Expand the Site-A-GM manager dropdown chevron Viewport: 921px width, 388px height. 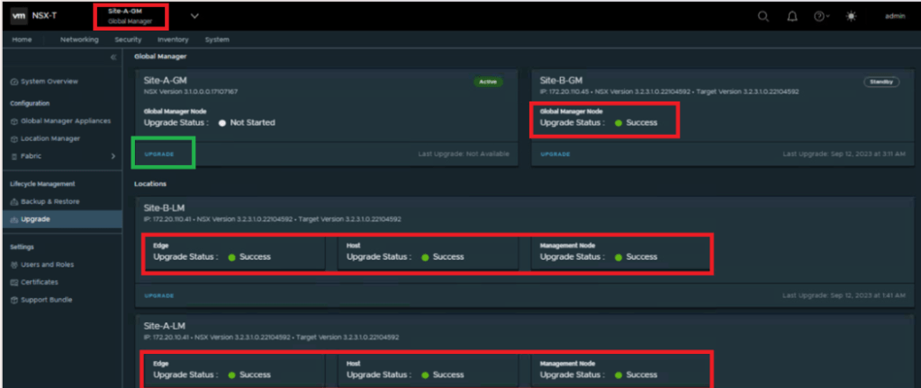coord(194,15)
